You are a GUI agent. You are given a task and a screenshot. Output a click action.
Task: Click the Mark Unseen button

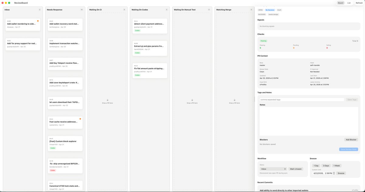(295, 169)
